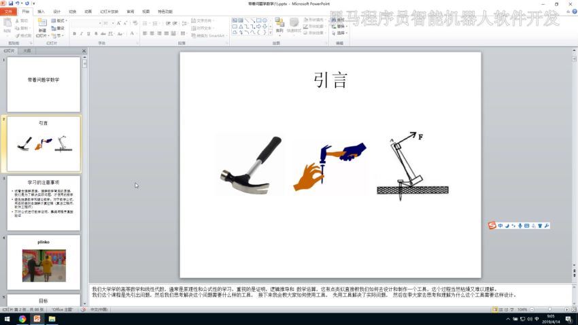Click the zoom slider handle
578x325 pixels.
tap(549, 309)
